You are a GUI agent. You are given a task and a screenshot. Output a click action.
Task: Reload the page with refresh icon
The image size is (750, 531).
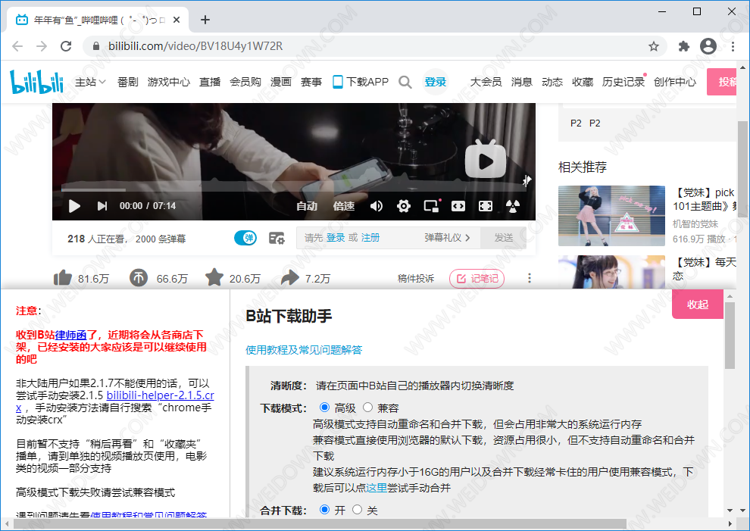66,46
